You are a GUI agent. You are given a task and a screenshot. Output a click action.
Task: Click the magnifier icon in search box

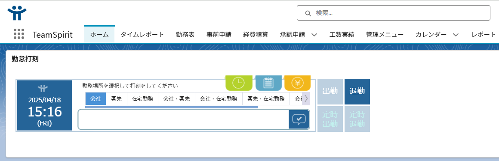pos(308,13)
